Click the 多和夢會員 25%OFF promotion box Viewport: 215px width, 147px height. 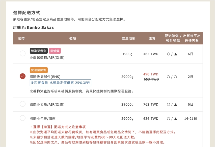[x=60, y=83]
